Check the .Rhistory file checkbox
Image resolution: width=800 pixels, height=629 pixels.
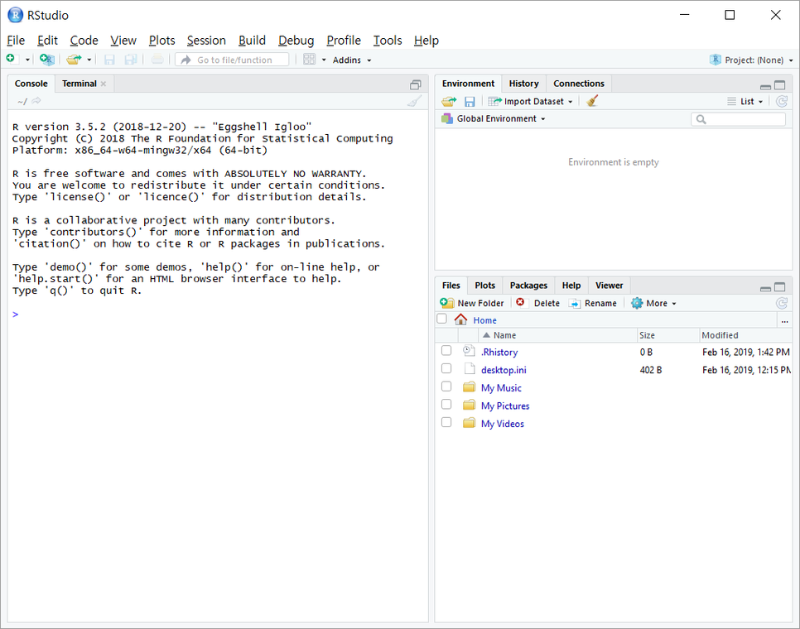pos(446,351)
